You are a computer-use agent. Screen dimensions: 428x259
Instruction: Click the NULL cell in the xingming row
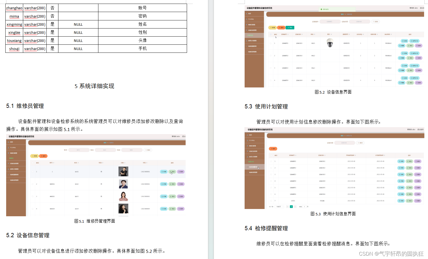tap(78, 24)
